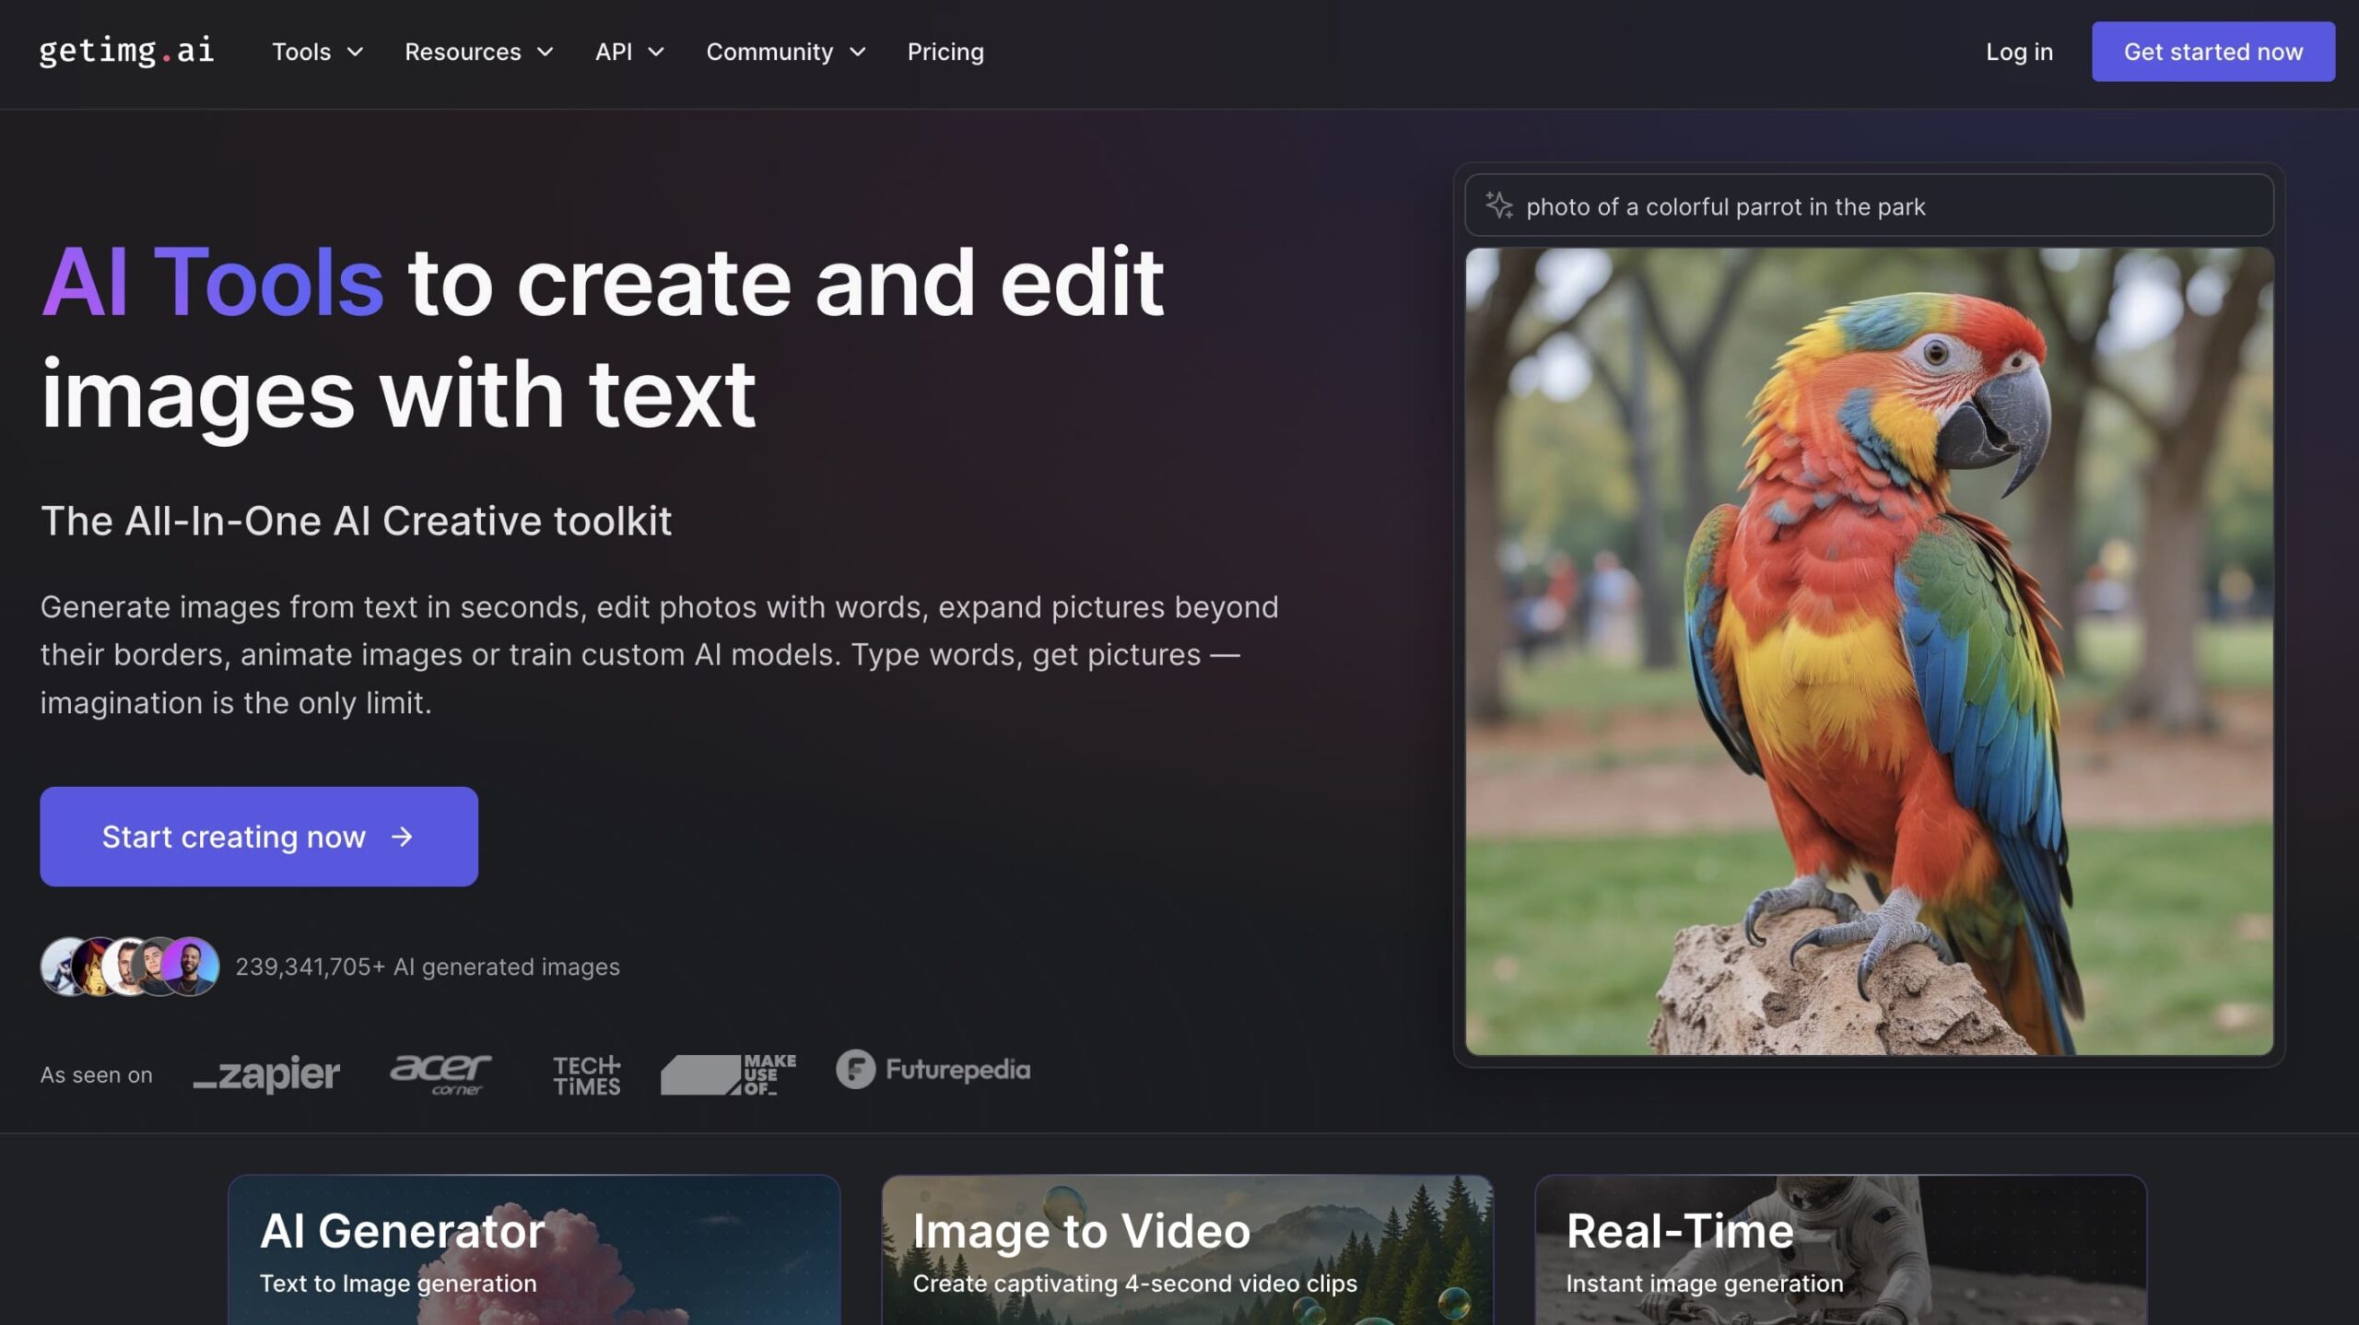Image resolution: width=2359 pixels, height=1325 pixels.
Task: Click the colorful parrot image
Action: tap(1869, 651)
